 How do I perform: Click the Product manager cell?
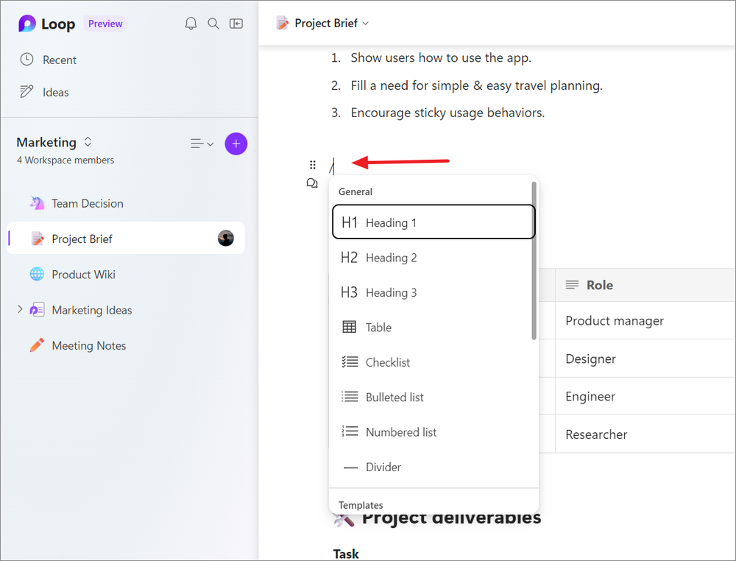645,321
